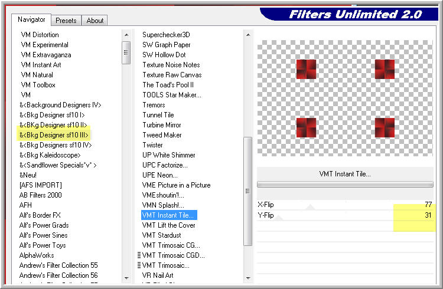Click category list scroll-up arrow
443x289 pixels.
(126, 35)
